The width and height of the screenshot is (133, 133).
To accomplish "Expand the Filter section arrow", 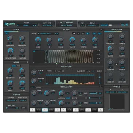I will [x=101, y=30].
